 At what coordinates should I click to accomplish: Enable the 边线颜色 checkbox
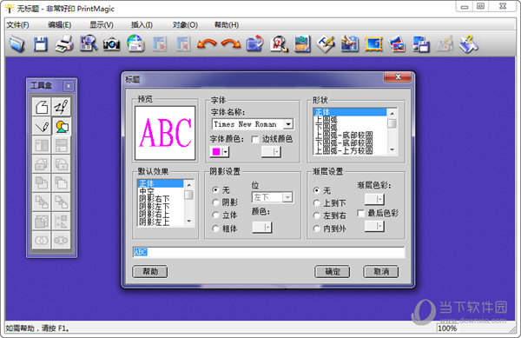coord(255,139)
